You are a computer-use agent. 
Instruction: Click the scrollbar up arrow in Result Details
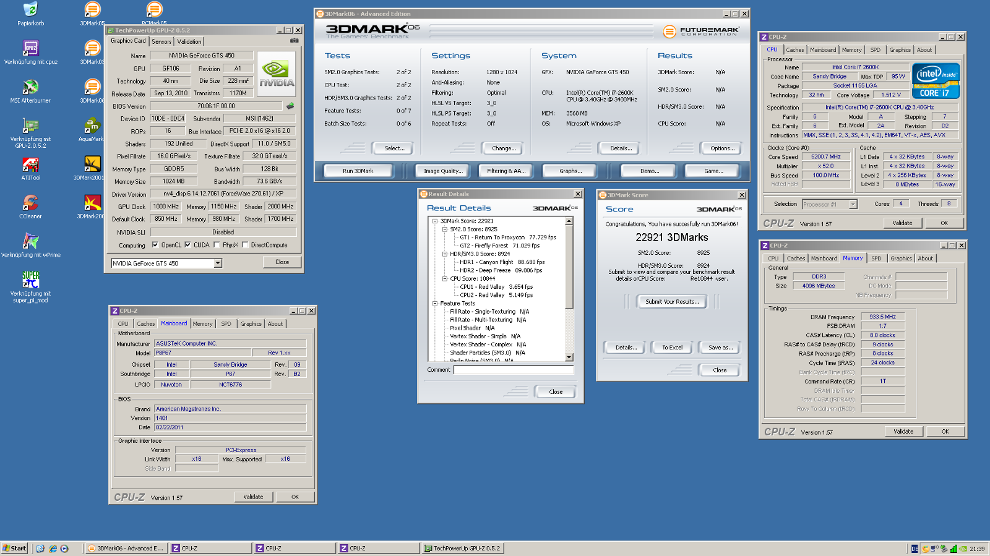(569, 220)
